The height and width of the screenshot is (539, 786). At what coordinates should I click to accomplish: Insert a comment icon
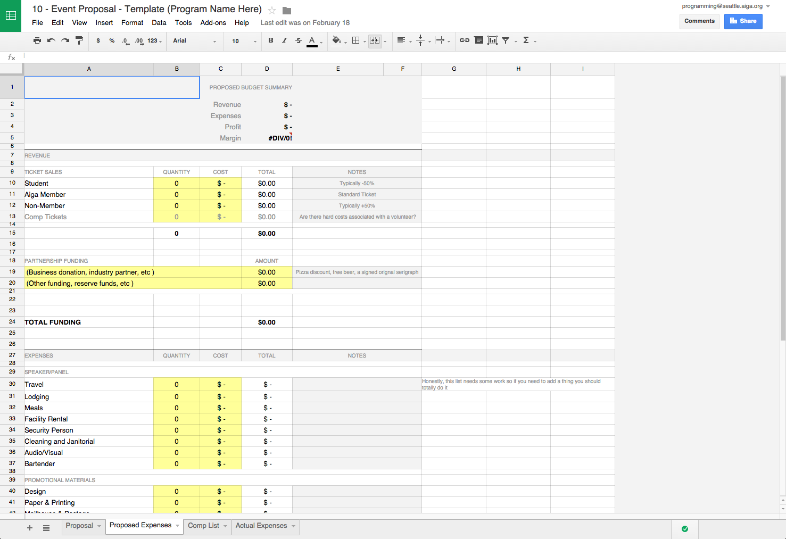pos(479,40)
